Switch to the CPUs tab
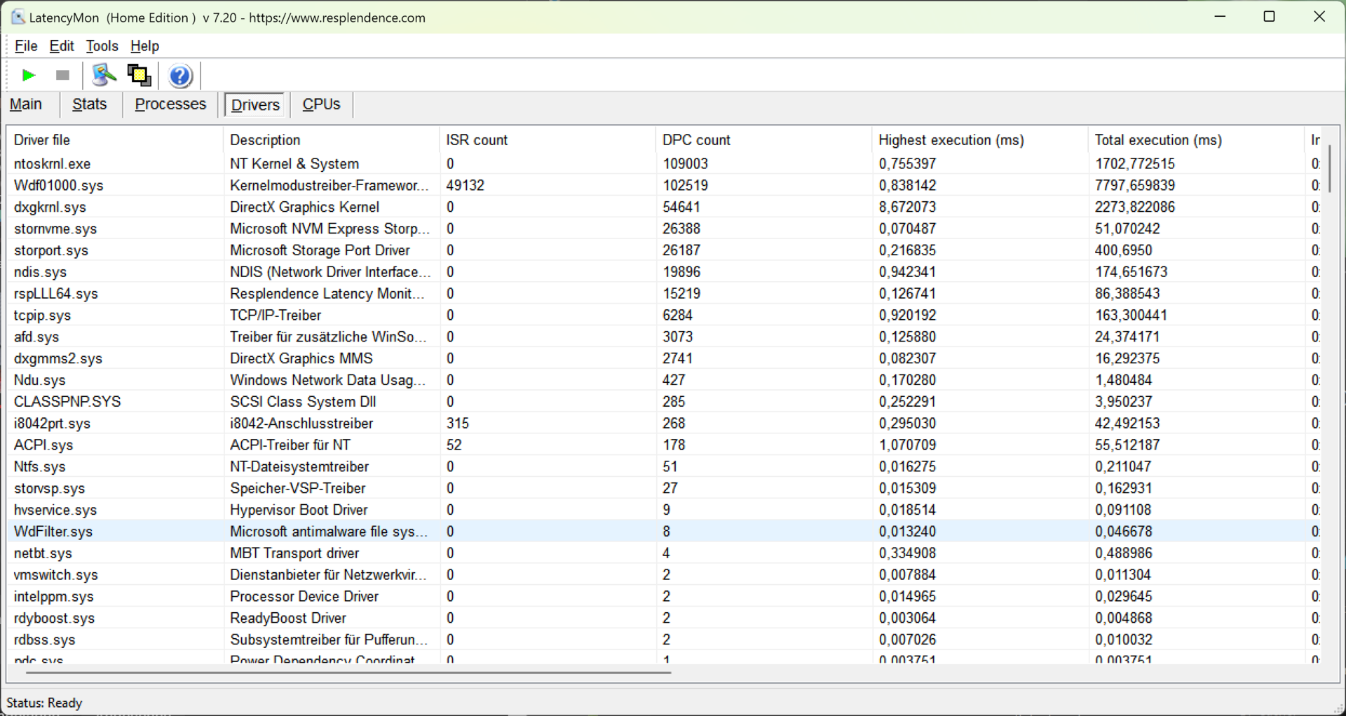The width and height of the screenshot is (1346, 716). point(321,104)
